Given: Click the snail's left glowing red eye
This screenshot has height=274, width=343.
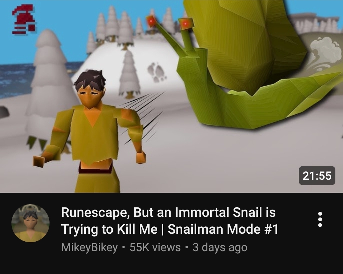Looking at the screenshot, I should pyautogui.click(x=151, y=21).
